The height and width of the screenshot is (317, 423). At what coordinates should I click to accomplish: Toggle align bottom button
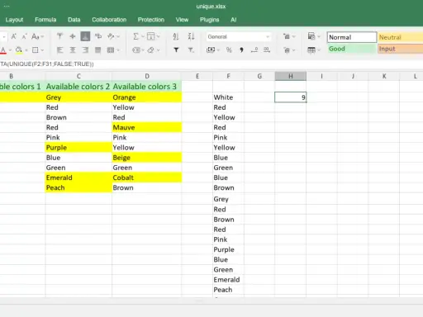(x=85, y=36)
